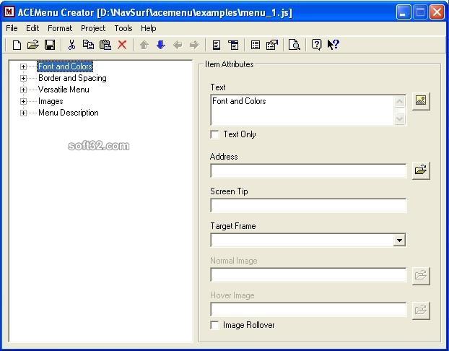Browse for Address using the folder button
The width and height of the screenshot is (449, 351).
[421, 170]
